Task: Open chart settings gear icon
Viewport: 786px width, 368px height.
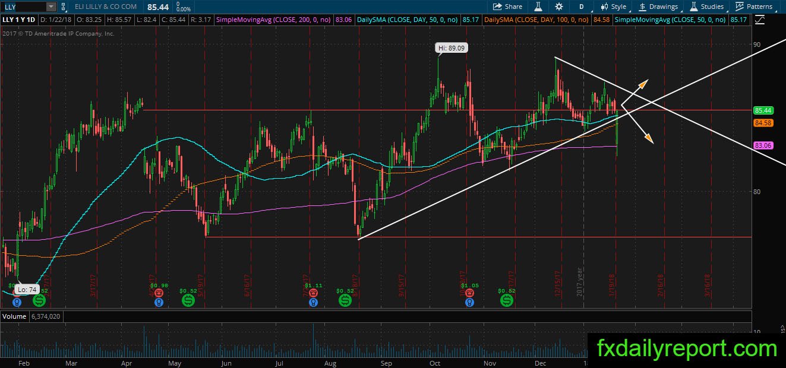Action: (x=559, y=7)
